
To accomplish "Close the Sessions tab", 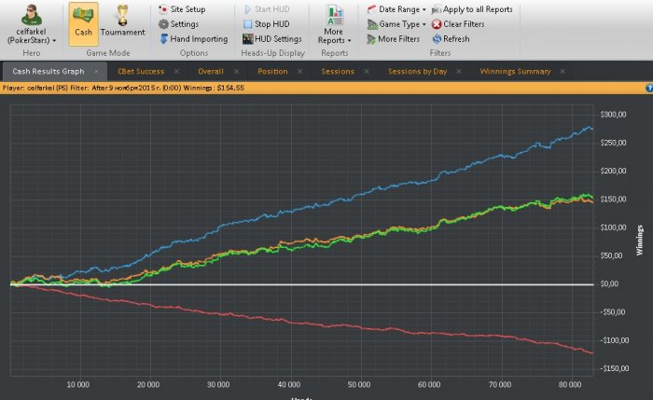I will pos(367,72).
